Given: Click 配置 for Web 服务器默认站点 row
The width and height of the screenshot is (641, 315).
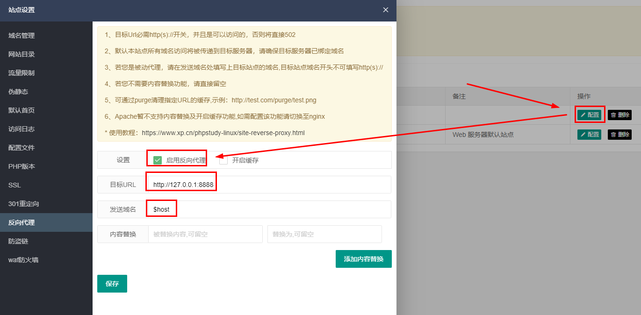Looking at the screenshot, I should pos(589,135).
